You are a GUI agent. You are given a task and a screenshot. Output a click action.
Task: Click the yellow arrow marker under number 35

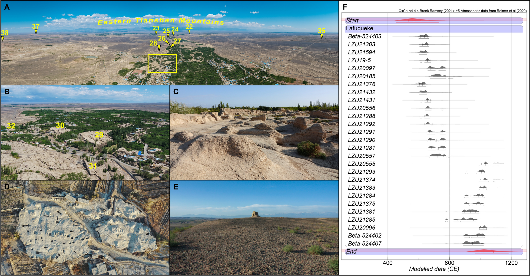coord(322,37)
